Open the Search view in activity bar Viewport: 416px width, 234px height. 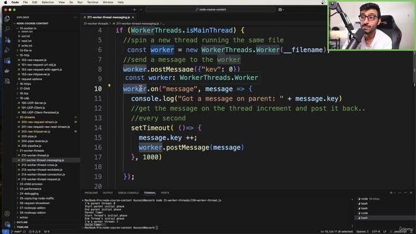(7, 29)
